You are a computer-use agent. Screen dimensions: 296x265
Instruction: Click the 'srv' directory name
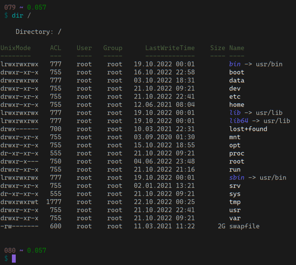pos(235,186)
